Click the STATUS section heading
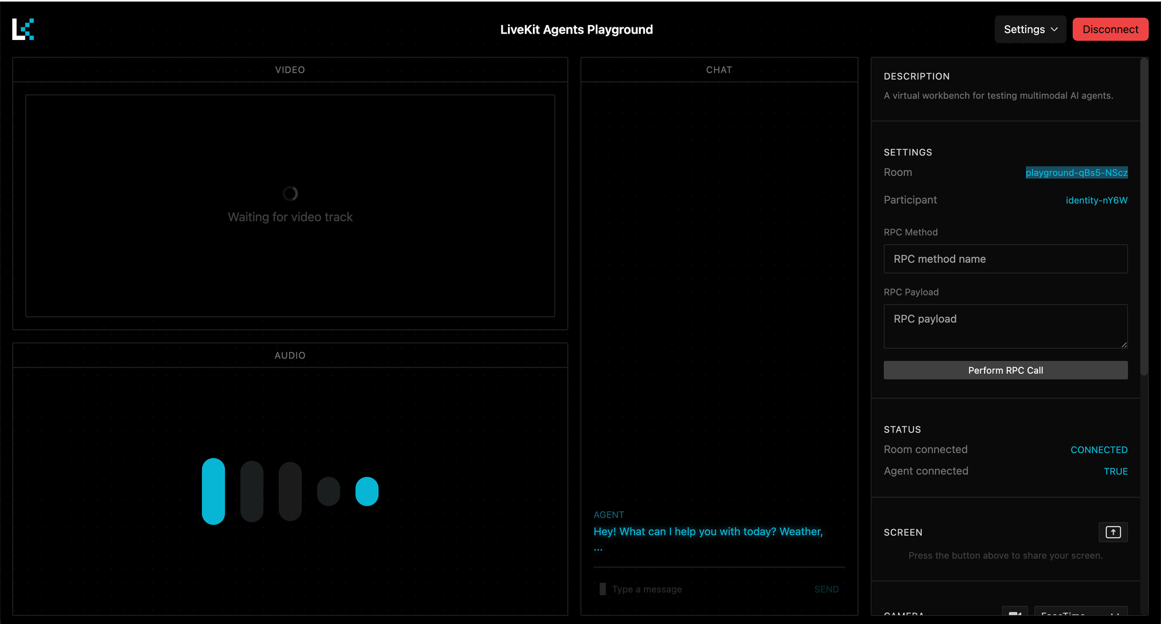This screenshot has height=624, width=1161. [902, 430]
